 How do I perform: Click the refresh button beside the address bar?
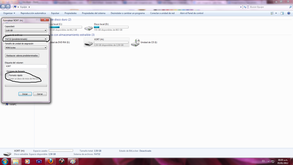[x=245, y=7]
